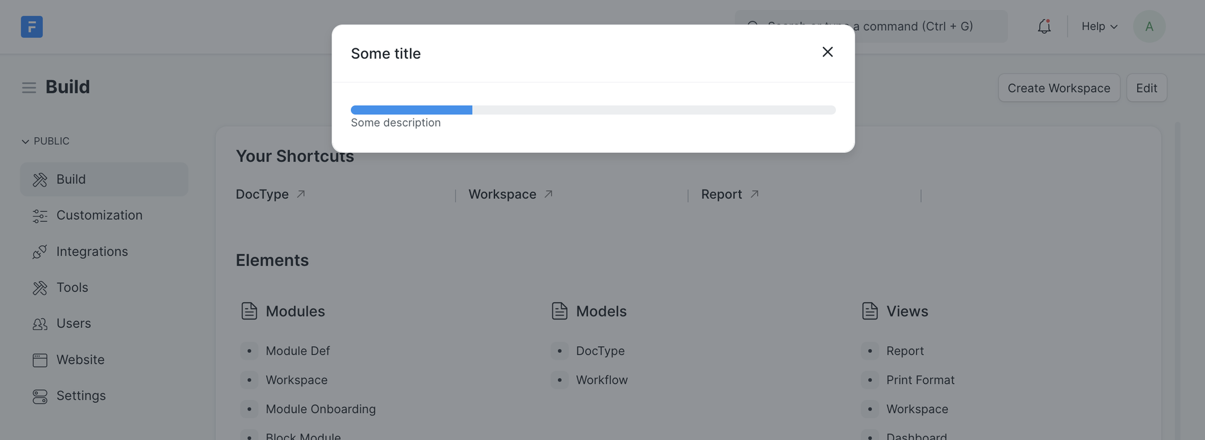Open the Help dropdown

pyautogui.click(x=1098, y=26)
